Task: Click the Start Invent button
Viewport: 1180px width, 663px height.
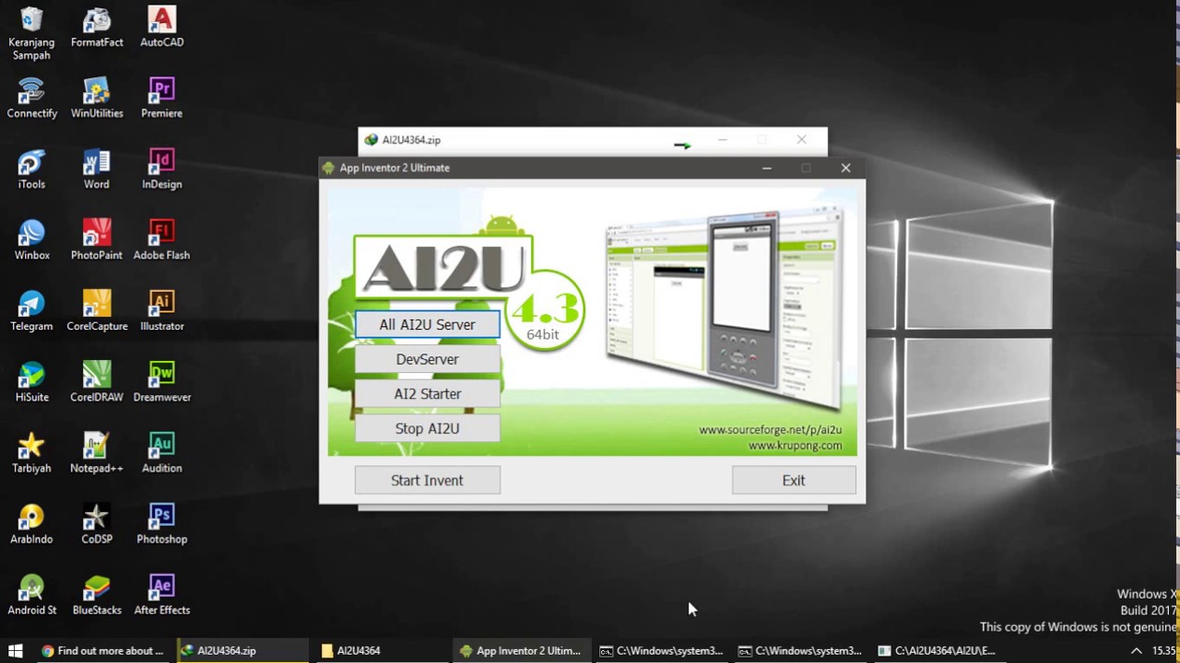Action: pos(427,480)
